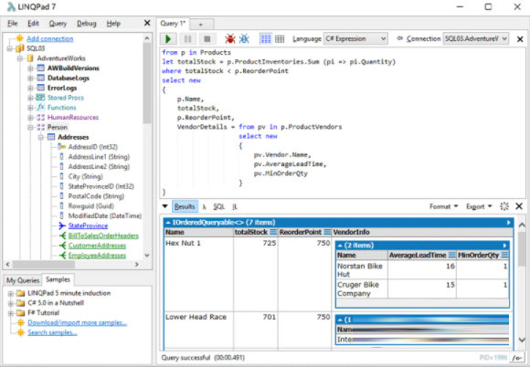This screenshot has width=530, height=367.
Task: Click the ReorderPoint column chart icon
Action: click(x=327, y=232)
